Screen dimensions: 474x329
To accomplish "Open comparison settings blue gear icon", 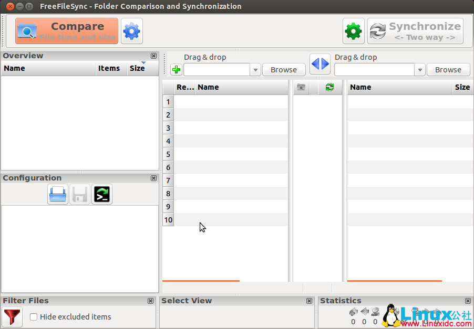I will (132, 31).
